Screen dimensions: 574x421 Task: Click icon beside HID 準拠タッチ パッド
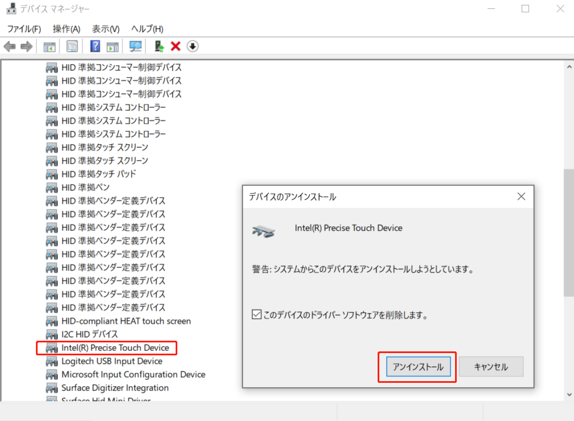point(52,174)
